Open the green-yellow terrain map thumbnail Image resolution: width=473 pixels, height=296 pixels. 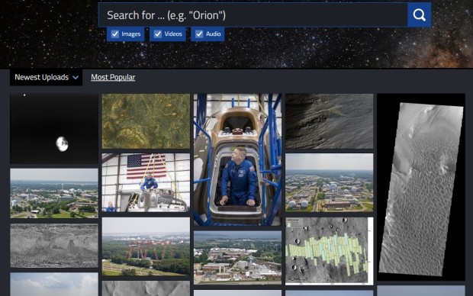tap(146, 121)
